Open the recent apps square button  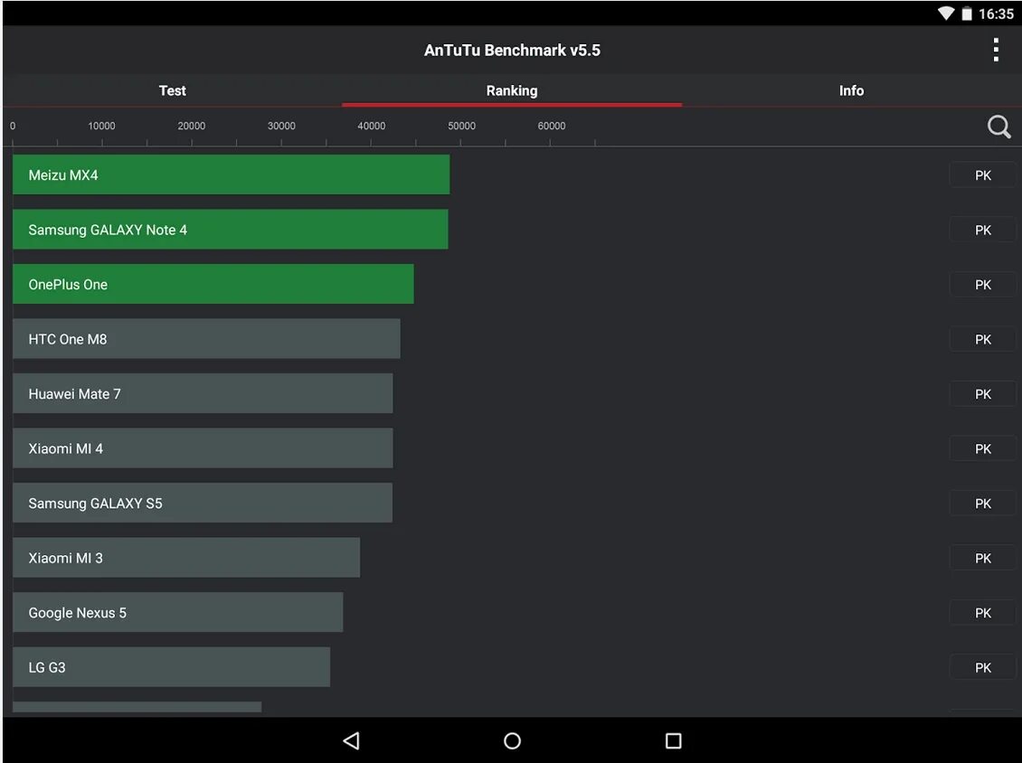coord(673,740)
